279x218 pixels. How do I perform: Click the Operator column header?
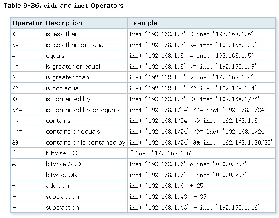click(27, 23)
